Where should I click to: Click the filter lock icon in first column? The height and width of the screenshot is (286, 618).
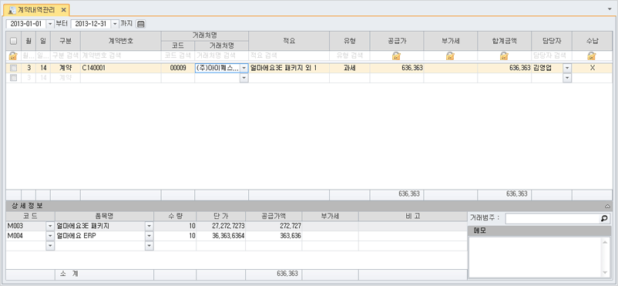coord(13,56)
